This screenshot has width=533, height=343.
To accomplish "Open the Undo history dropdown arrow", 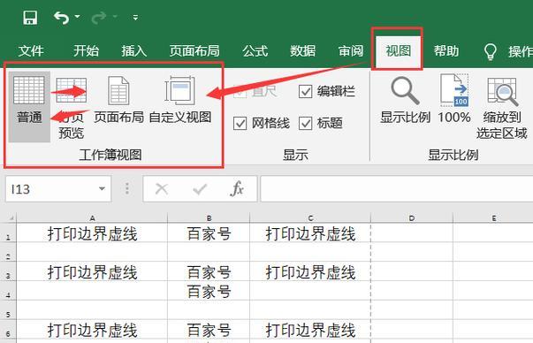I will coord(77,16).
